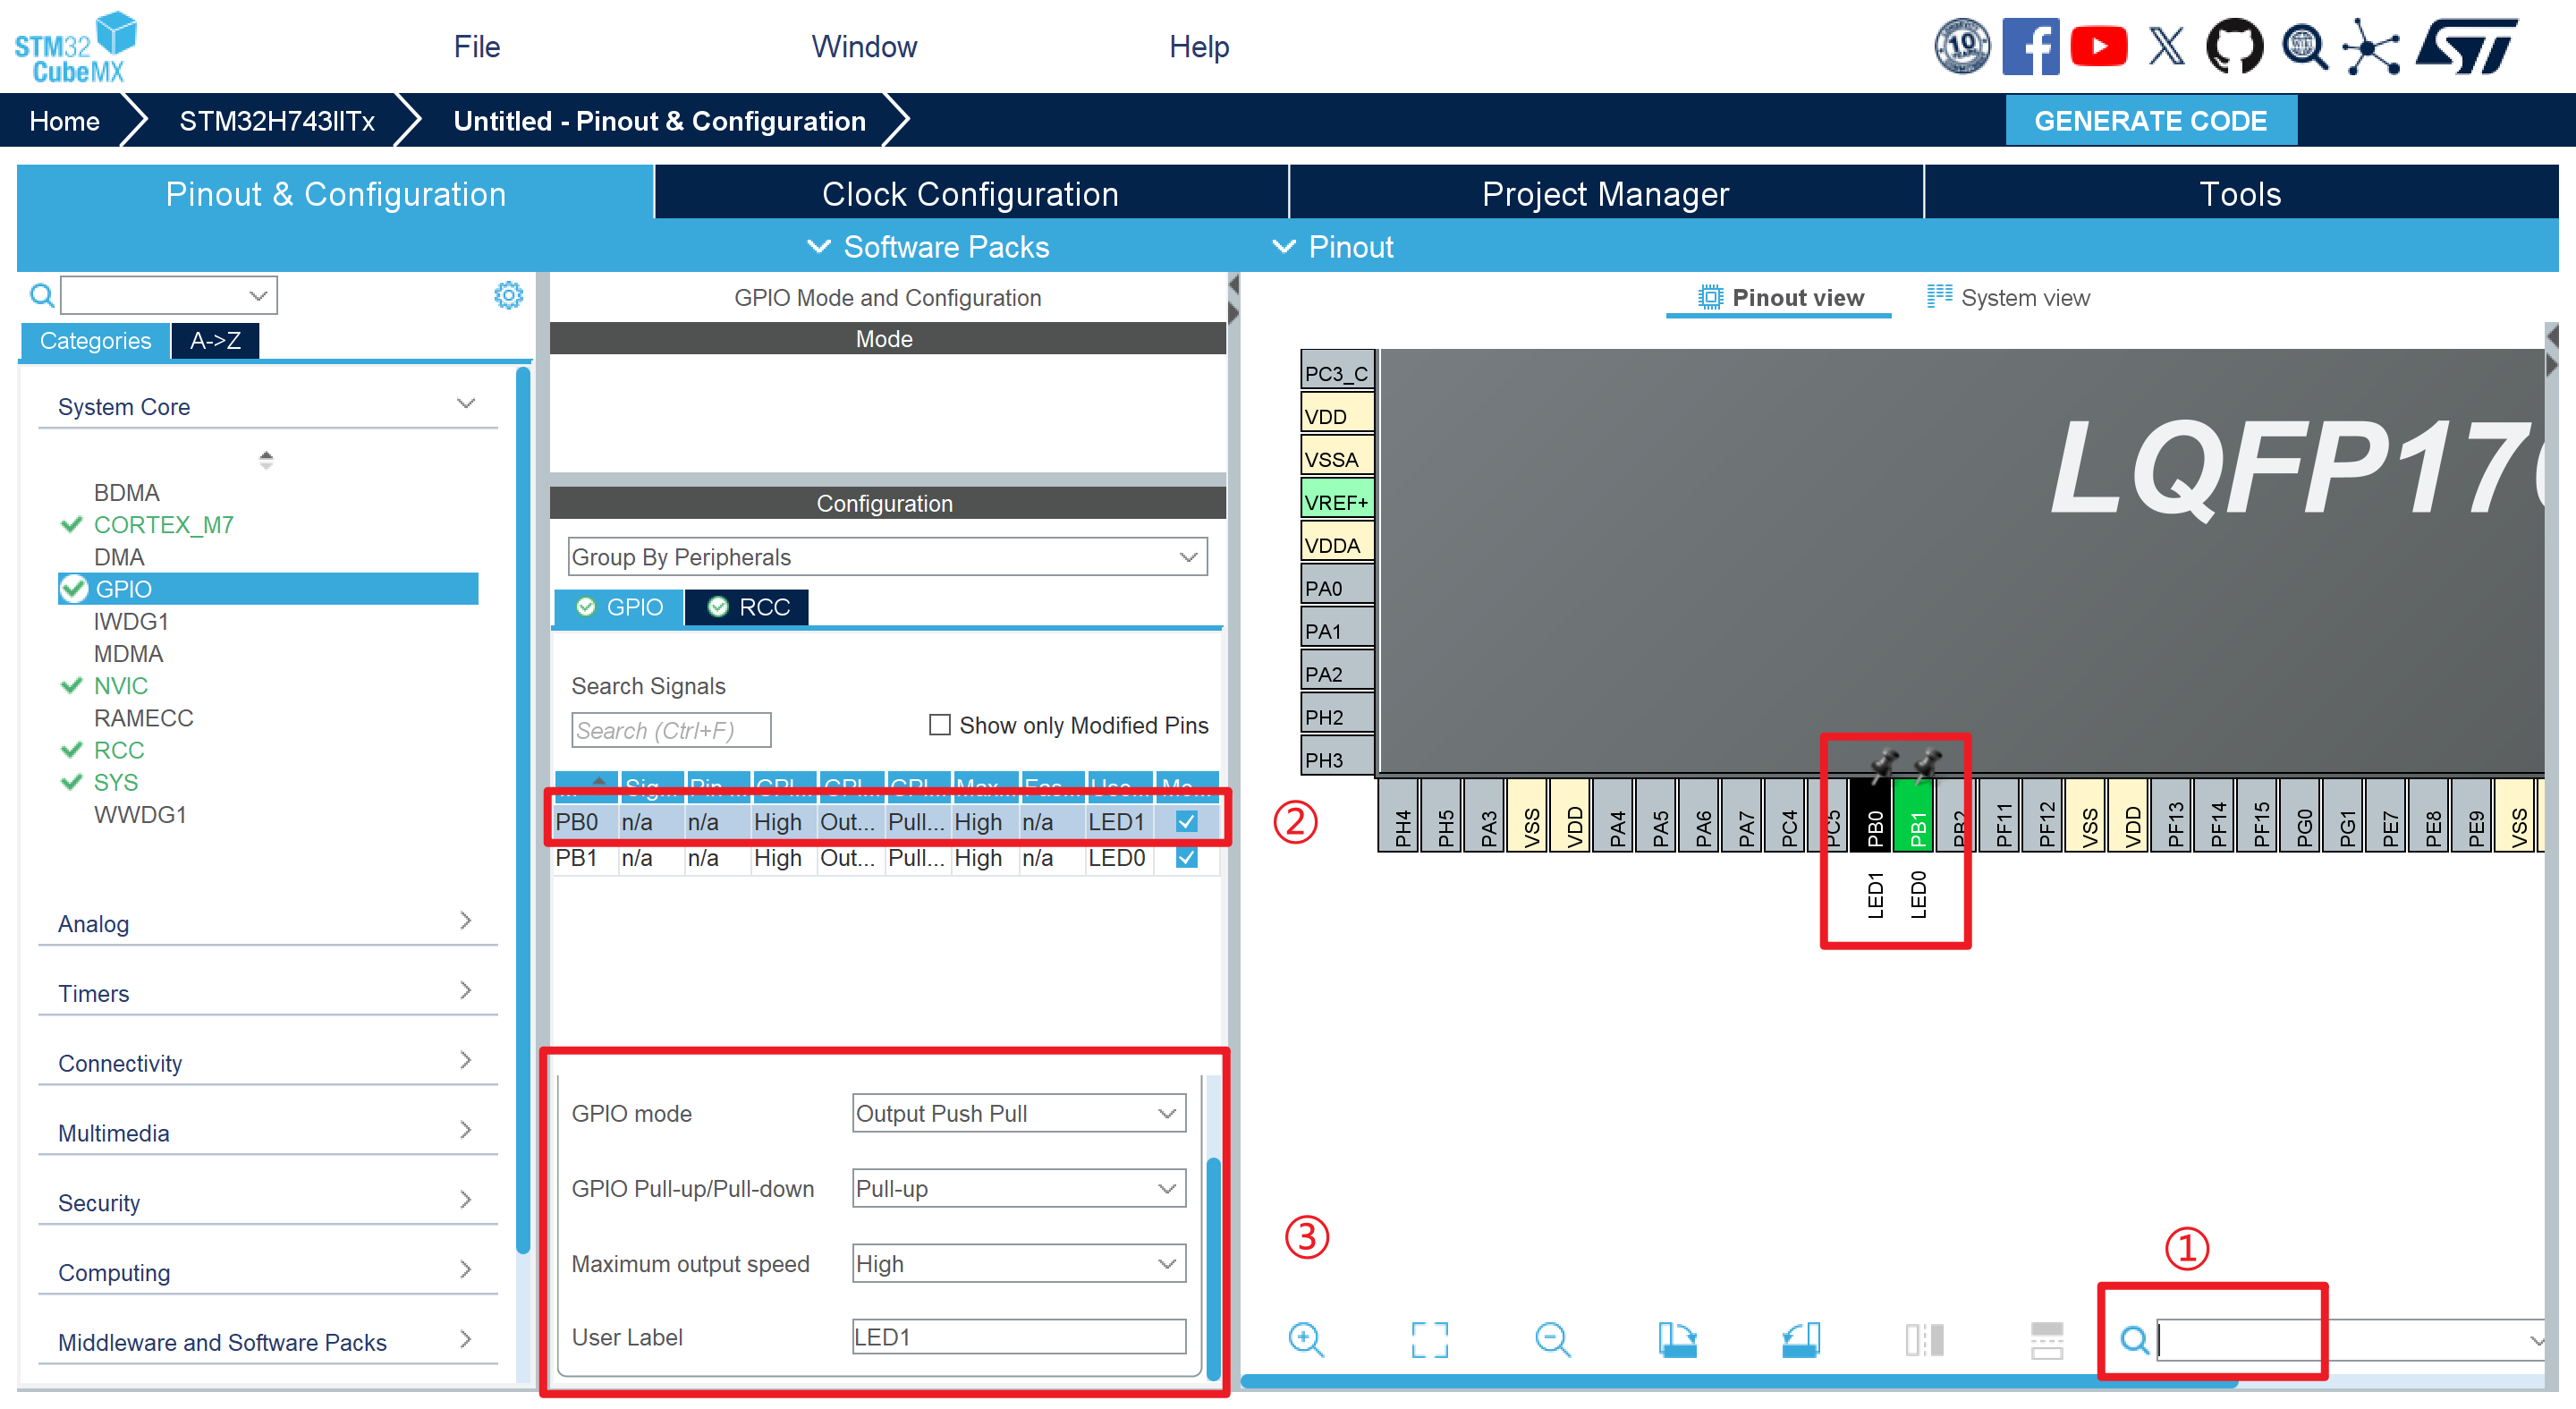
Task: Click the STM32CubeMX logo
Action: click(75, 47)
